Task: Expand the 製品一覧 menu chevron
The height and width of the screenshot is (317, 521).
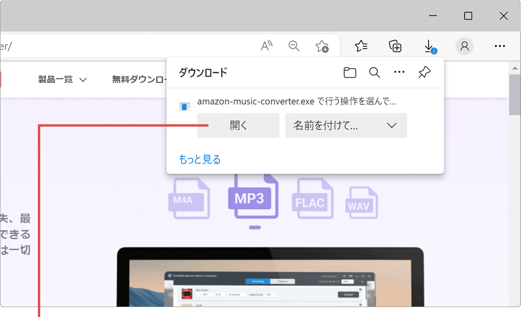Action: click(x=83, y=79)
